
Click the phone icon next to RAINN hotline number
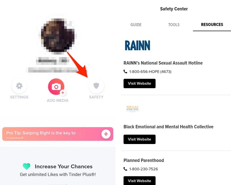[x=125, y=72]
